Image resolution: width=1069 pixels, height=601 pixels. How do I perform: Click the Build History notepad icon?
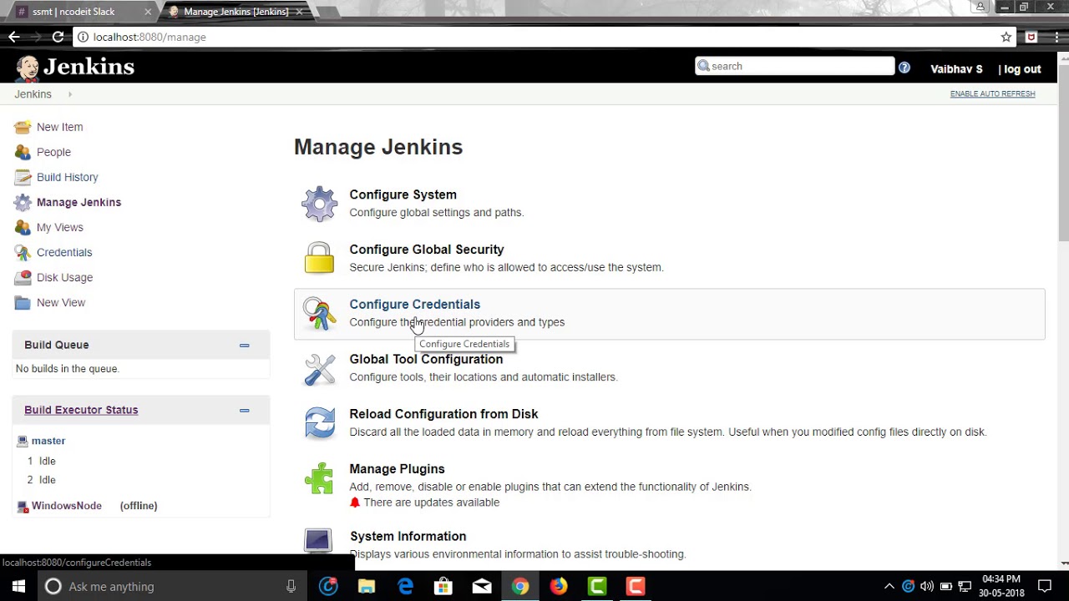pos(23,177)
